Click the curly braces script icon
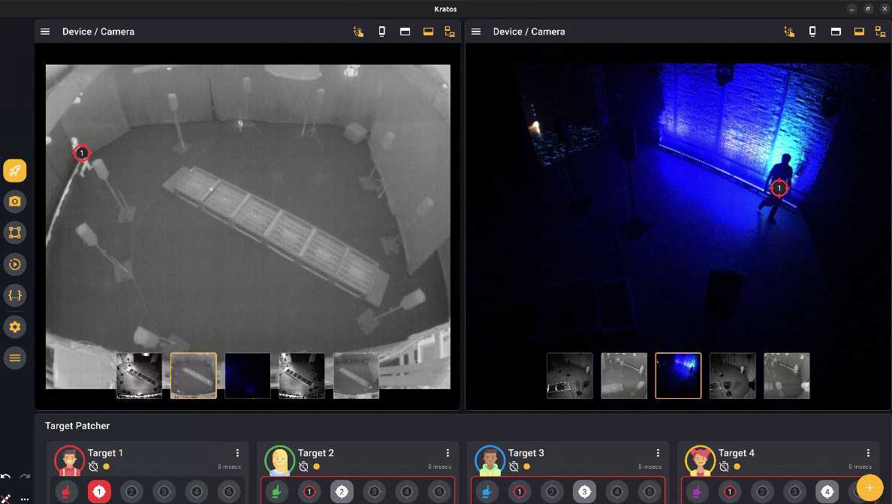 [x=14, y=295]
